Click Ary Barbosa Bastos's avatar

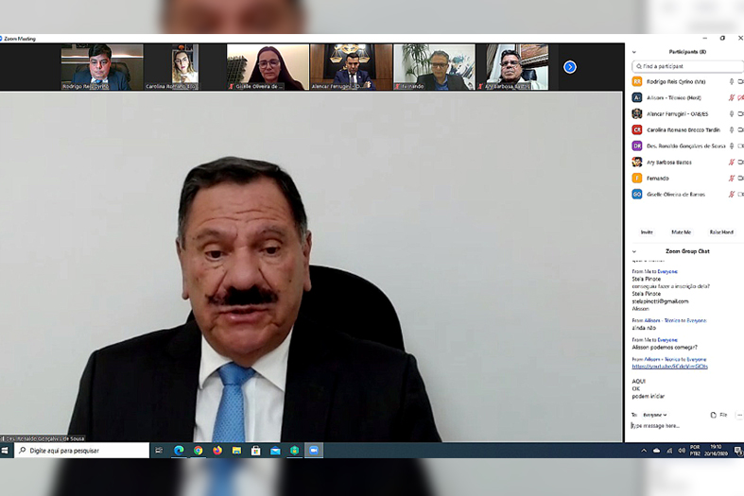coord(637,162)
